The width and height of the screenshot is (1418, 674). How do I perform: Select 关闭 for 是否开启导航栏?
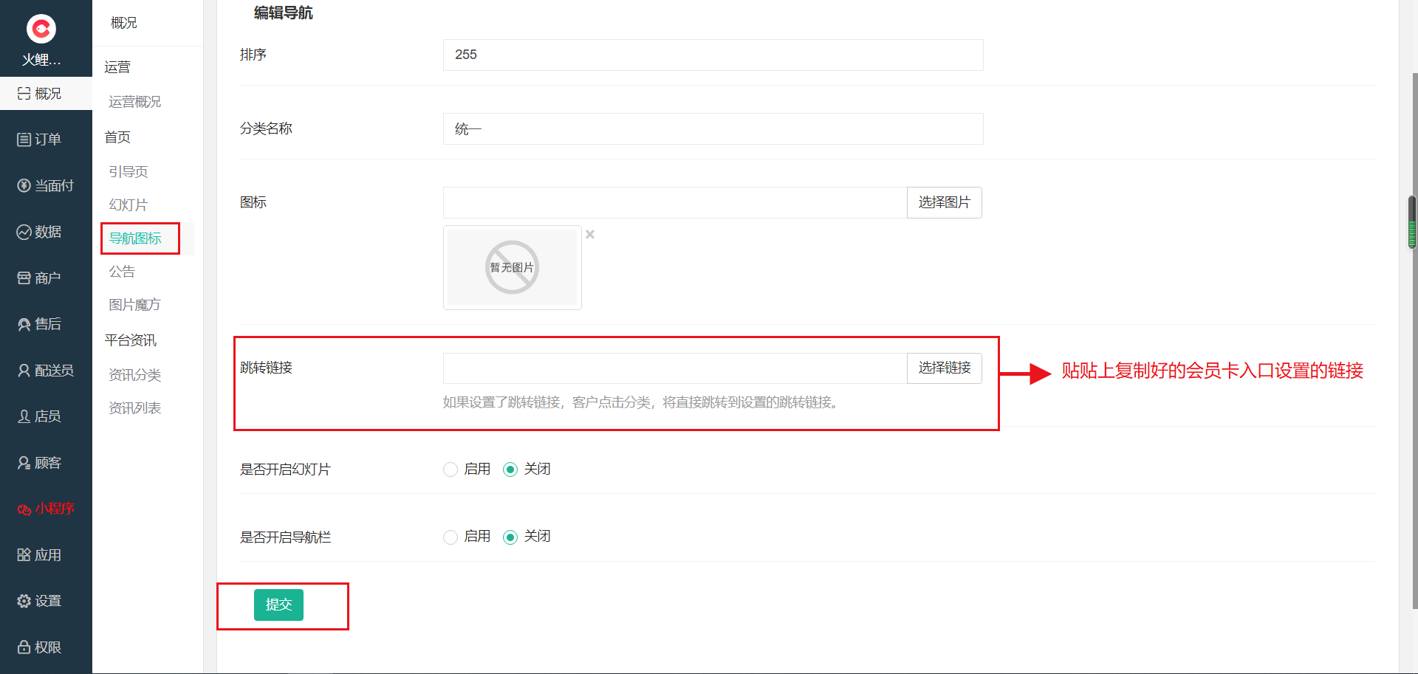tap(510, 537)
